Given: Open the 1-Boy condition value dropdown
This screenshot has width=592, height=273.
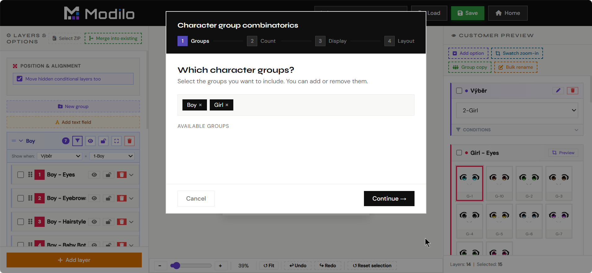Looking at the screenshot, I should tap(112, 156).
